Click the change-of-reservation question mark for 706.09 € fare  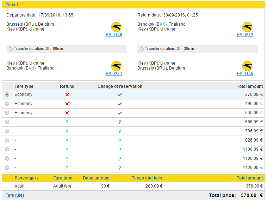point(120,131)
